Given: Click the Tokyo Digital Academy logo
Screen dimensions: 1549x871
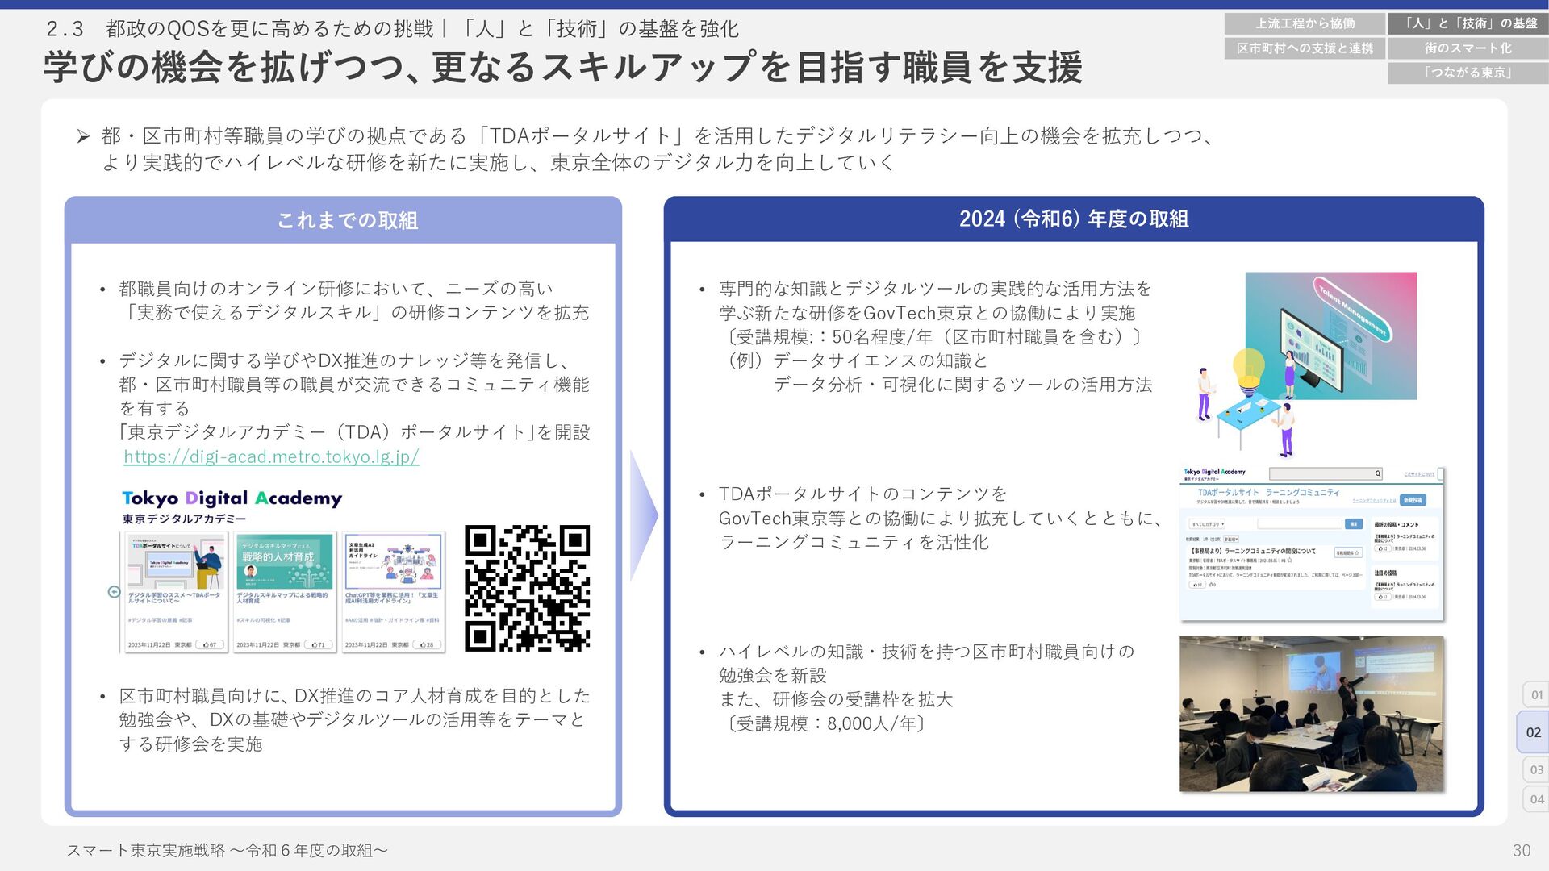Looking at the screenshot, I should tap(232, 498).
